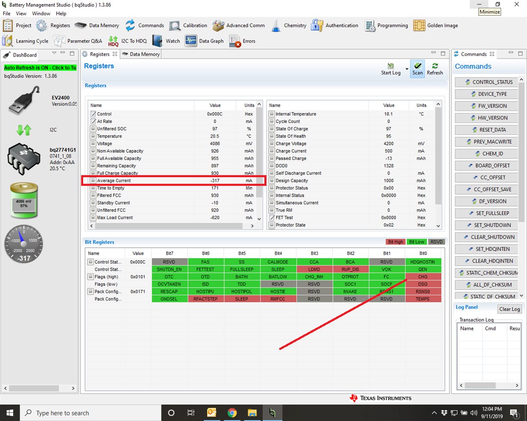Click the gray RSVD legend swatch
Image resolution: width=527 pixels, height=421 pixels.
436,242
